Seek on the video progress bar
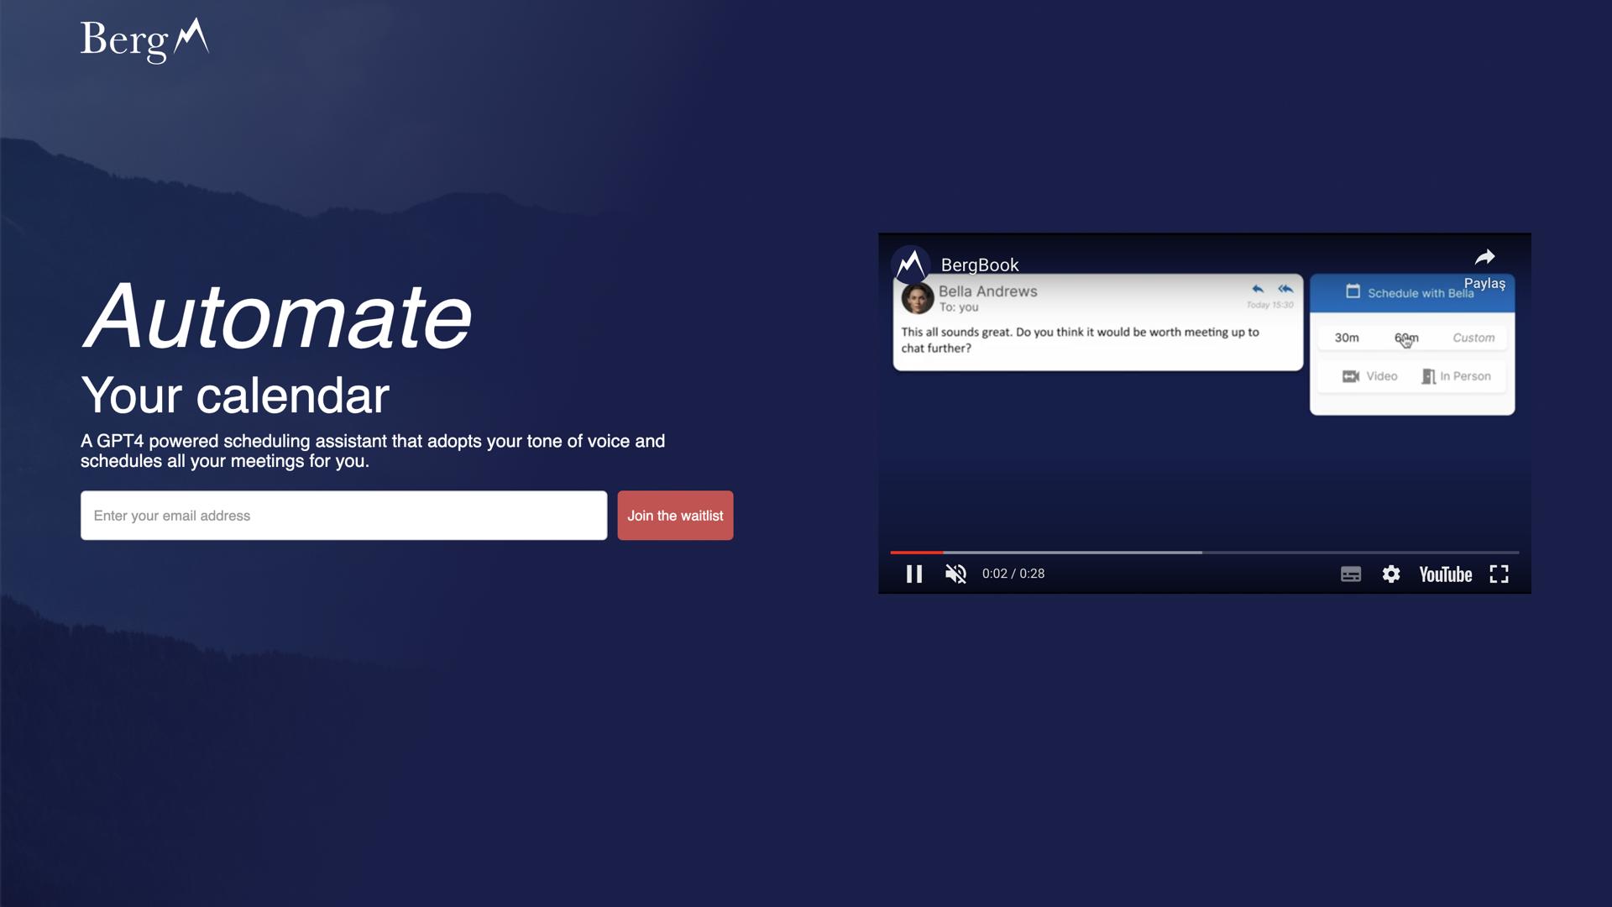 [x=1204, y=553]
